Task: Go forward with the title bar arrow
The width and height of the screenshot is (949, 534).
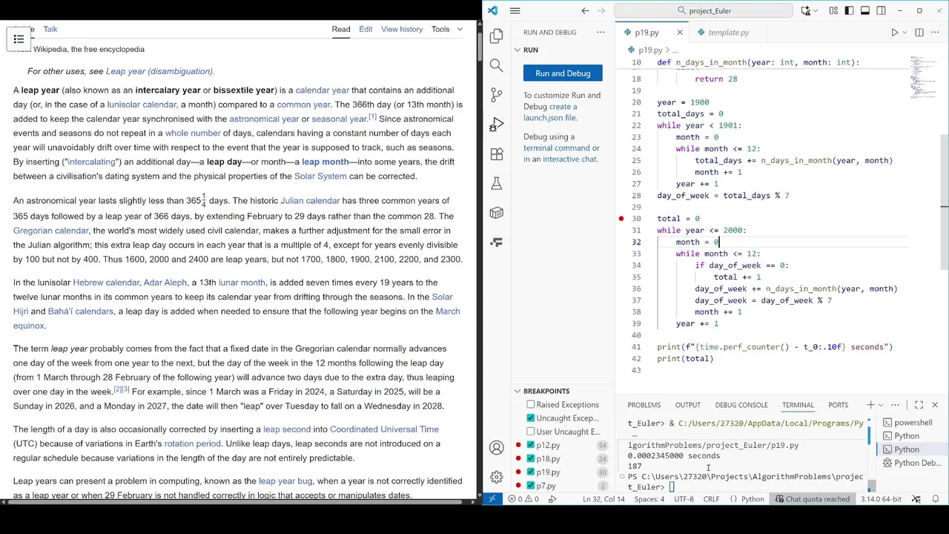Action: (602, 10)
